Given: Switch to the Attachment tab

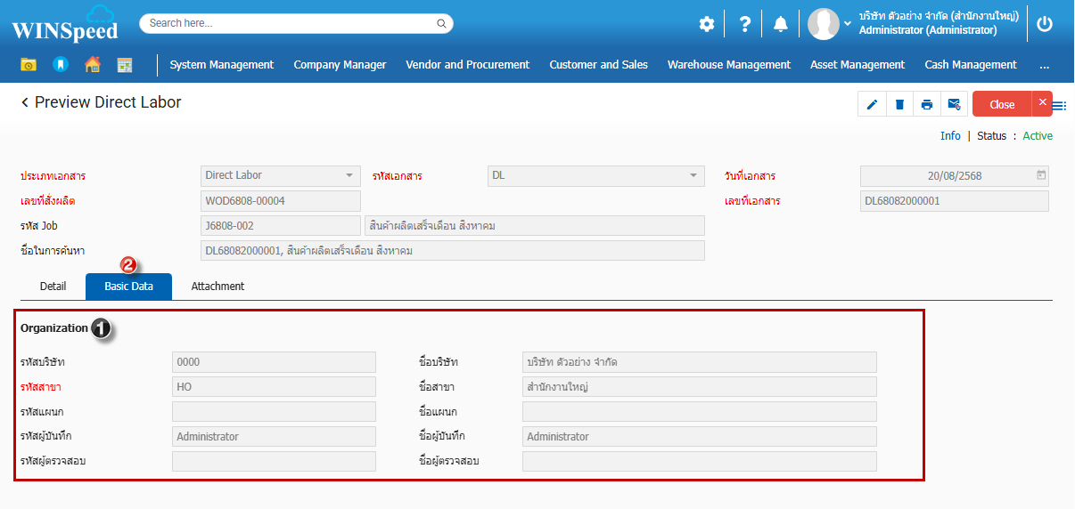Looking at the screenshot, I should pos(217,287).
